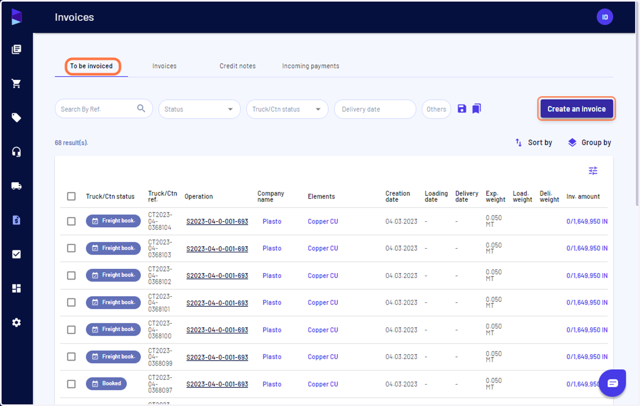Click the Freight book. badge in row 0368104
Viewport: 640px width, 406px height.
pyautogui.click(x=113, y=221)
